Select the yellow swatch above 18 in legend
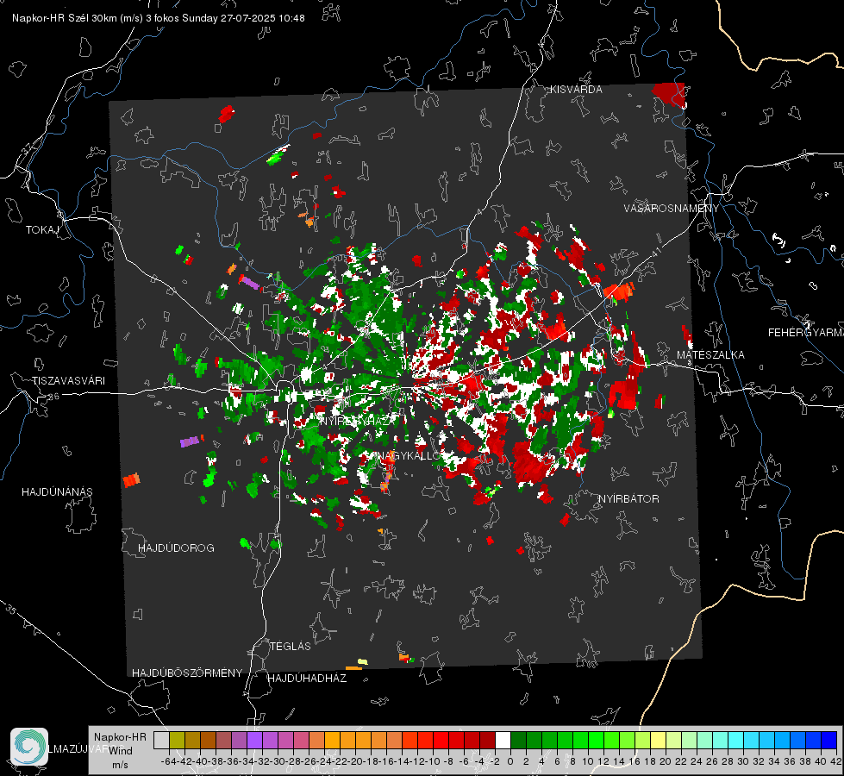Viewport: 844px width, 776px height. click(659, 740)
